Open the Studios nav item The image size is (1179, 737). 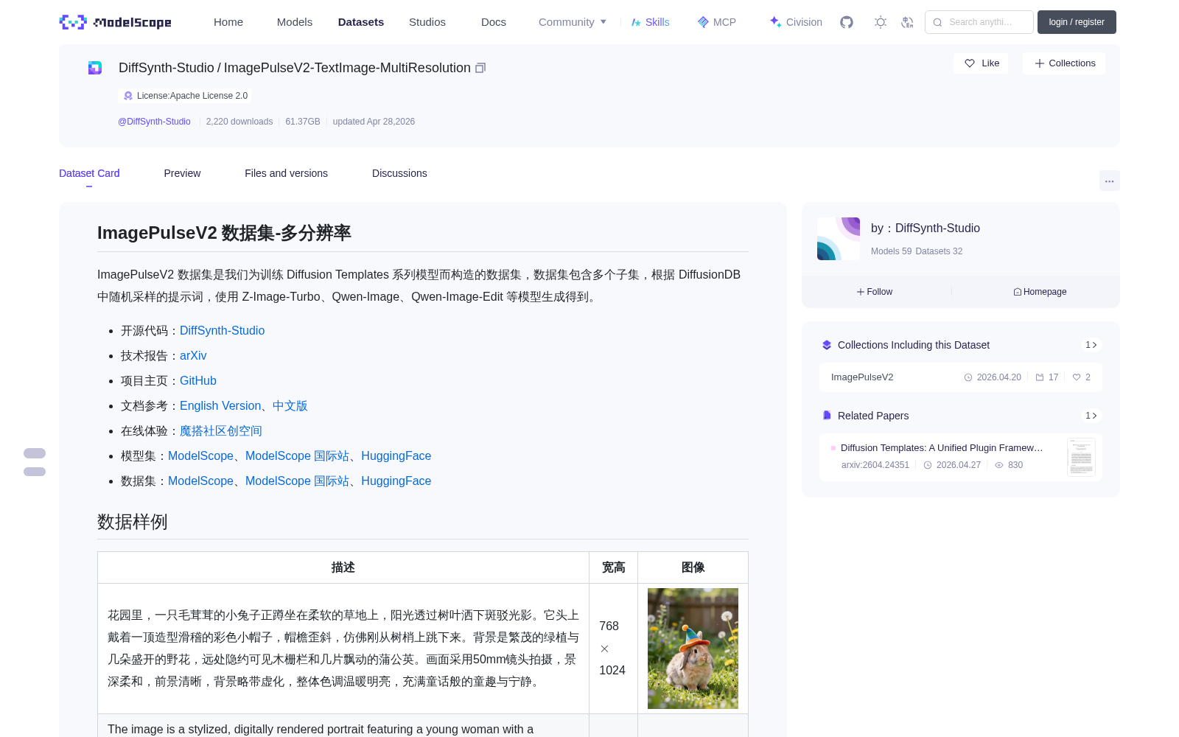(x=427, y=22)
